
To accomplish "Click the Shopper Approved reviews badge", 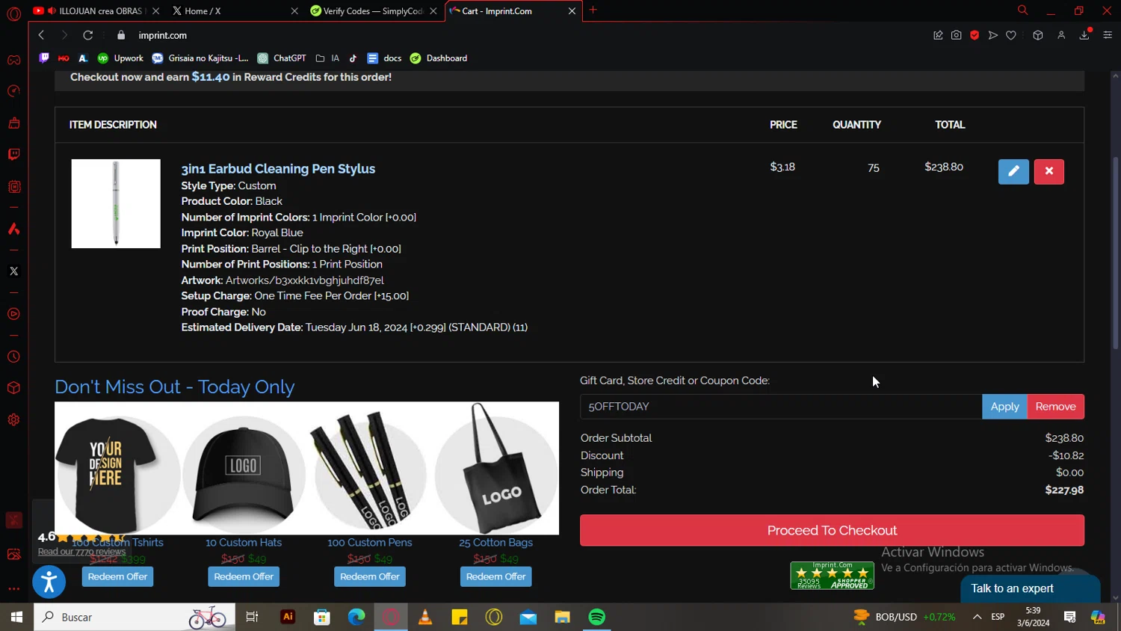I will (832, 576).
